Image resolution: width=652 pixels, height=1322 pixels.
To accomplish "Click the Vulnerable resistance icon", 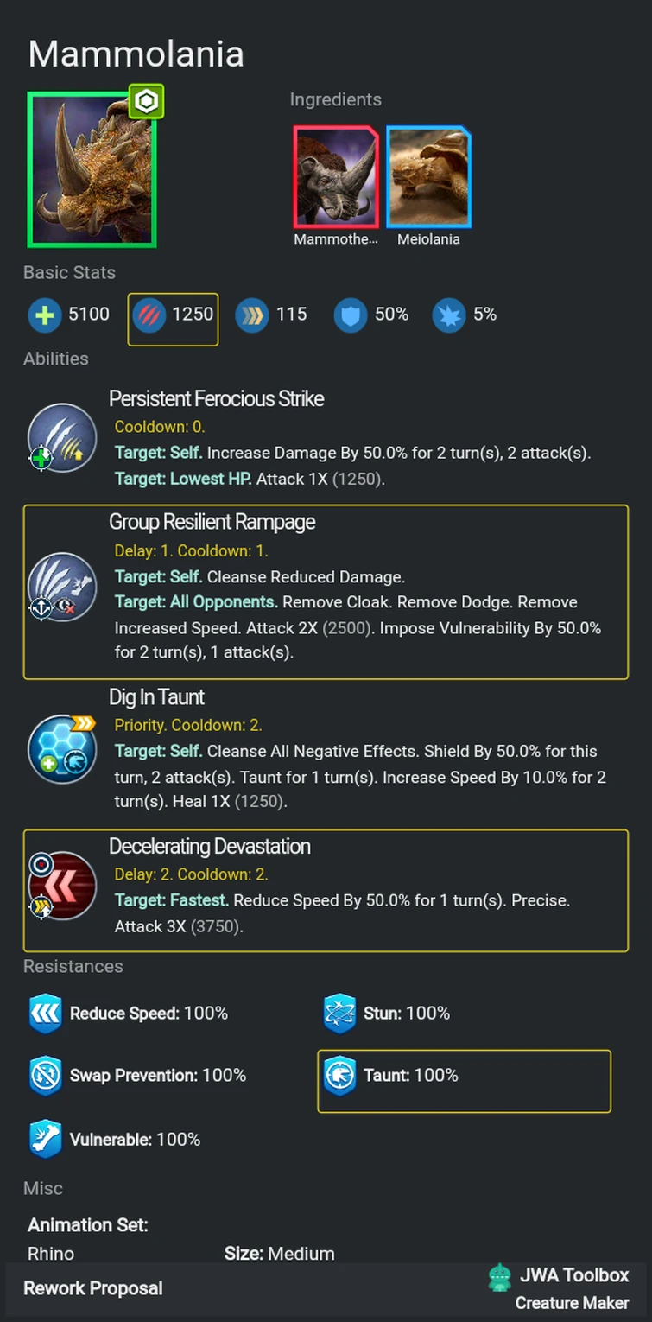I will coord(46,1140).
